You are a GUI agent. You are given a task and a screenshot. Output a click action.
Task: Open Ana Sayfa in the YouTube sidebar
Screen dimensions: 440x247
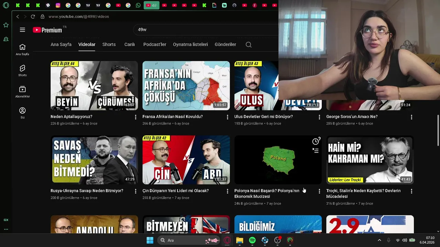pyautogui.click(x=22, y=50)
